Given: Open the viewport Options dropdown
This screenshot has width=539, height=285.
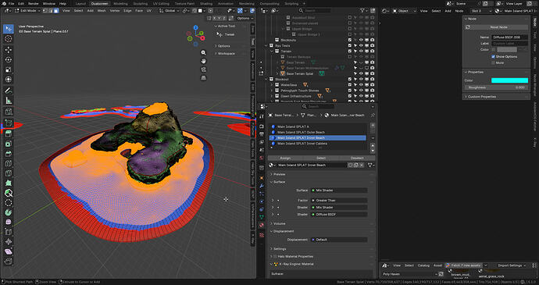Looking at the screenshot, I should tap(245, 18).
